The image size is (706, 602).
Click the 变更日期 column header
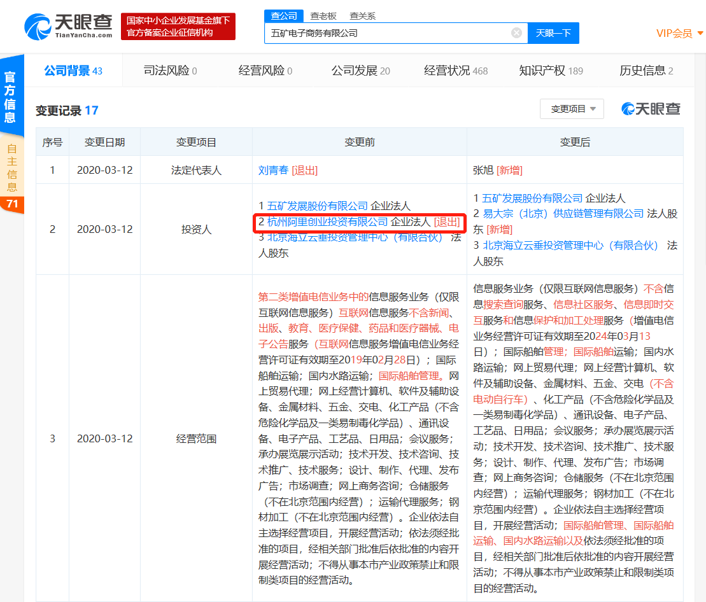point(104,142)
